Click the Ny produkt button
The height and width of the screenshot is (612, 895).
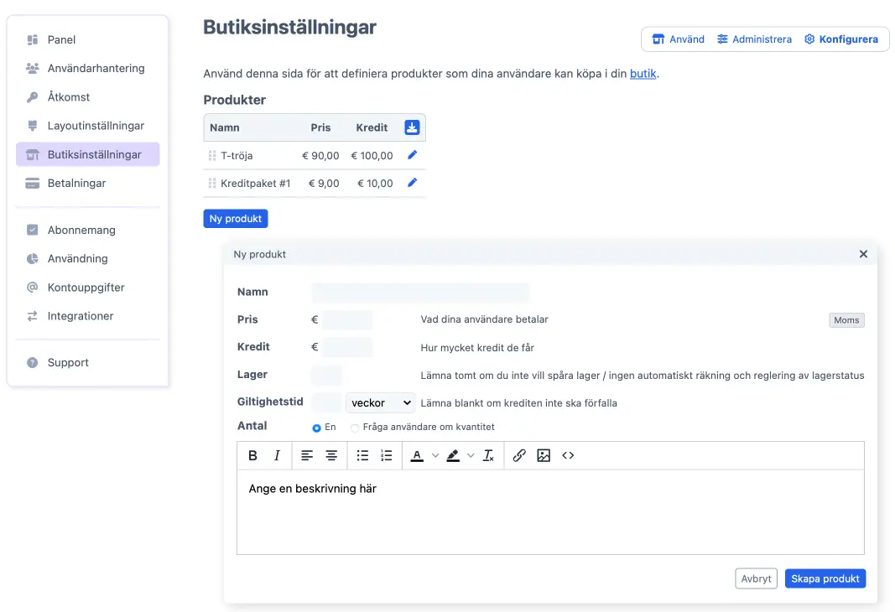pos(235,219)
